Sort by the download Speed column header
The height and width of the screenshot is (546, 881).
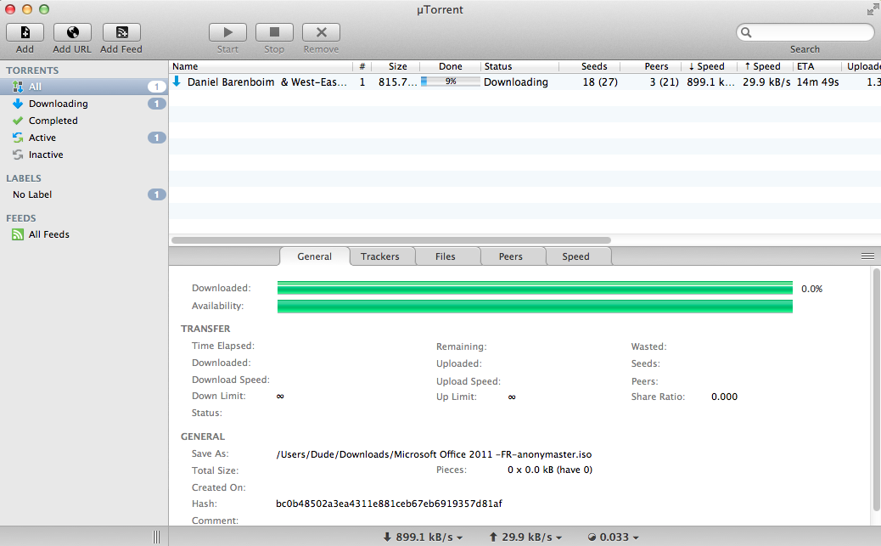[709, 66]
